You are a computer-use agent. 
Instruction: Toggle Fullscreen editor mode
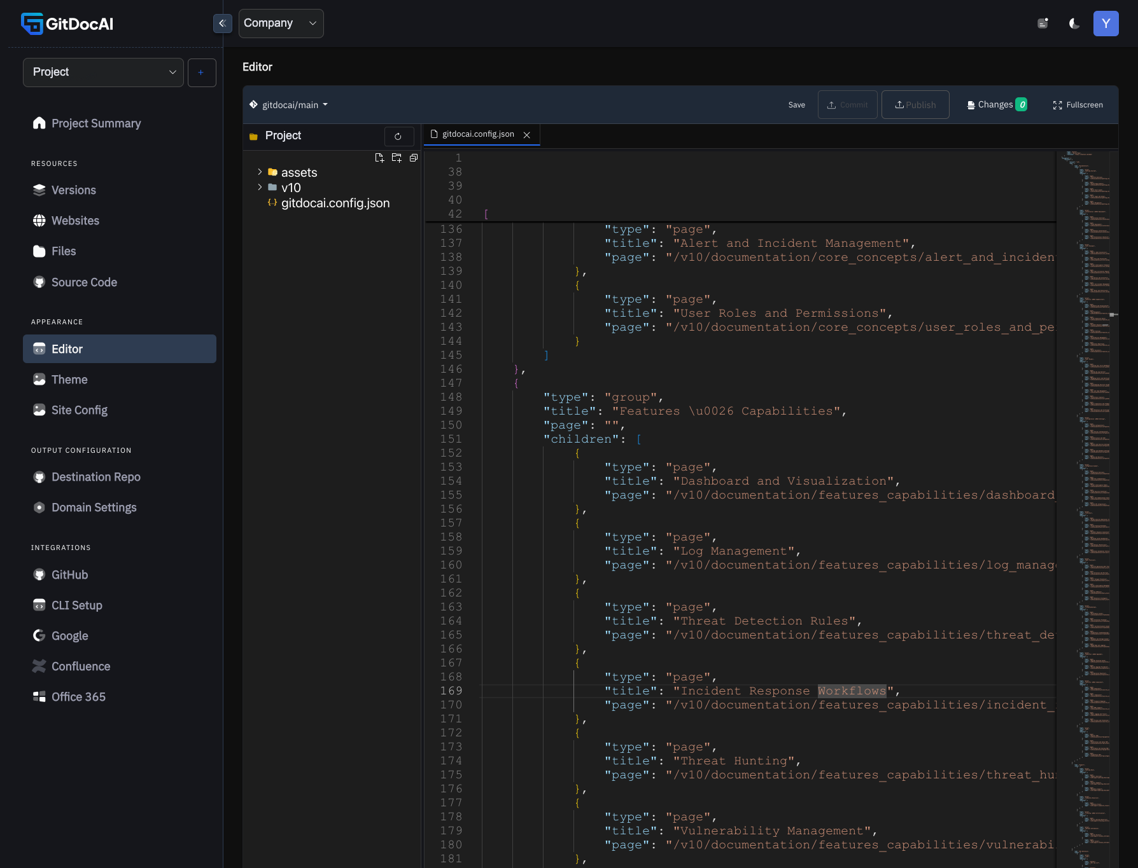point(1078,105)
